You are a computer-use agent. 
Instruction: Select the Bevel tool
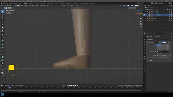[2, 48]
